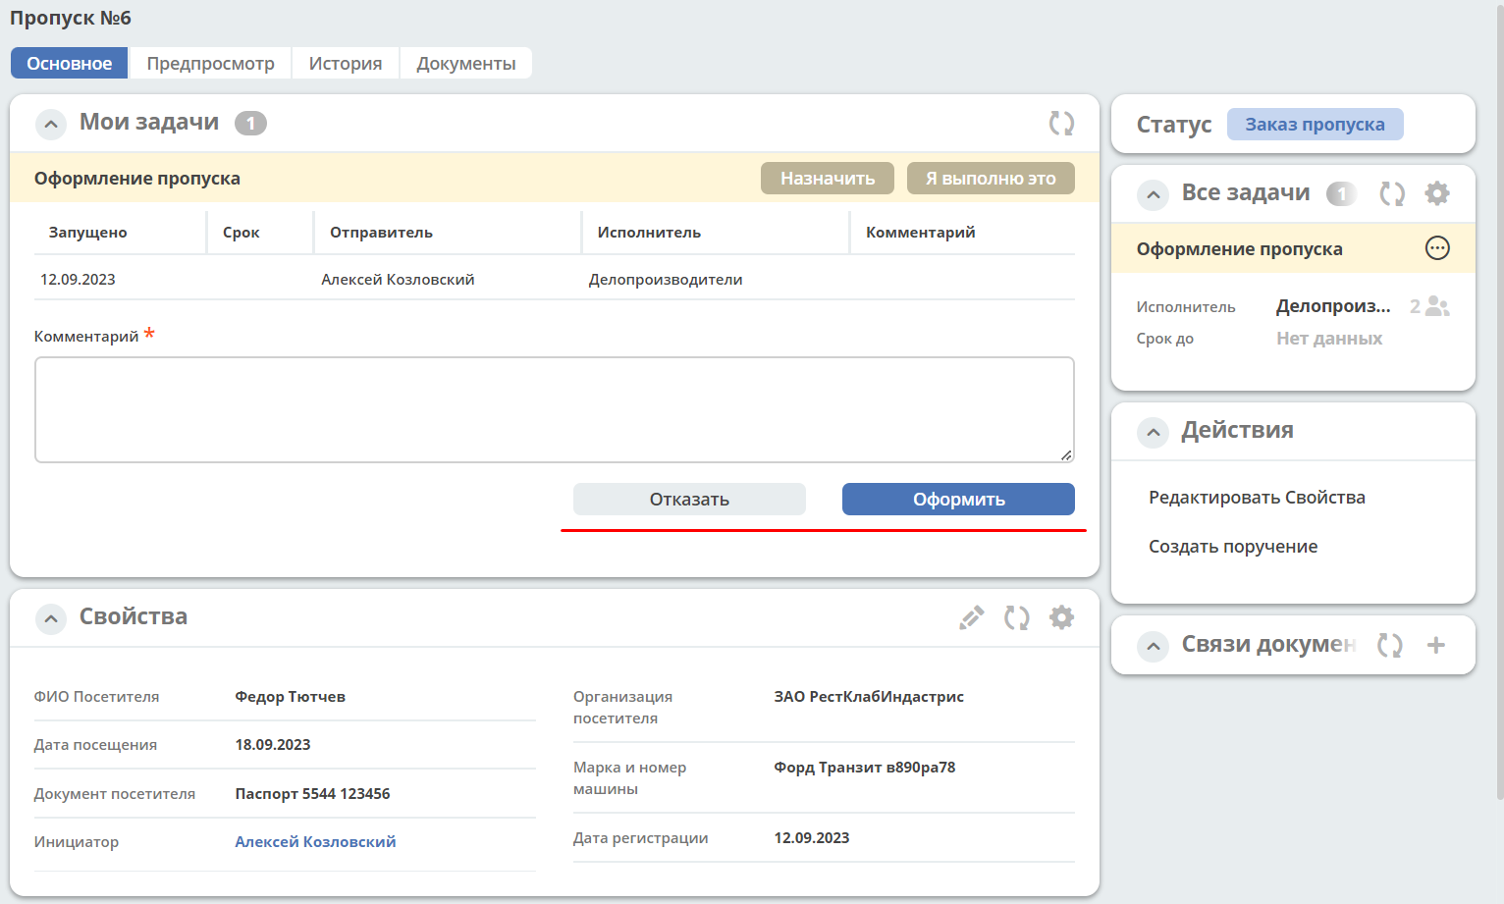
Task: Open Все задачи settings gear
Action: point(1437,193)
